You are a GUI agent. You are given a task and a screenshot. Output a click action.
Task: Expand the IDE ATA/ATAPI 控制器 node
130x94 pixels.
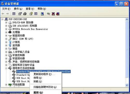pos(6,26)
